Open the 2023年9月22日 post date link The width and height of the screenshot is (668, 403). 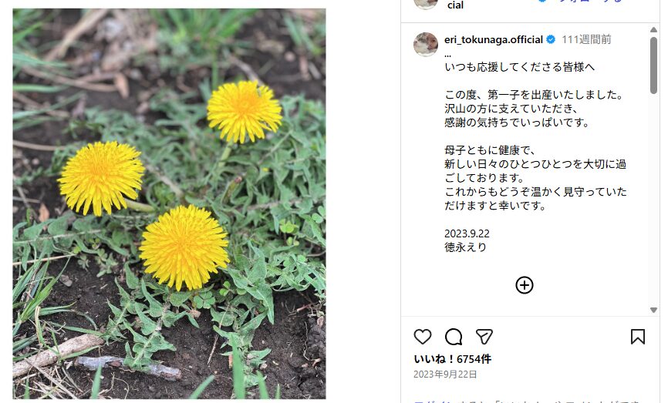[x=445, y=374]
